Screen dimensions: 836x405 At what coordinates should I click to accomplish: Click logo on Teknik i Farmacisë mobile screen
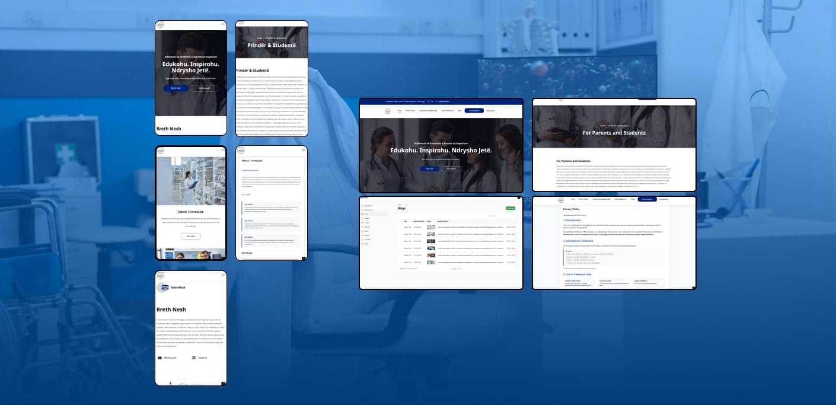pyautogui.click(x=160, y=150)
